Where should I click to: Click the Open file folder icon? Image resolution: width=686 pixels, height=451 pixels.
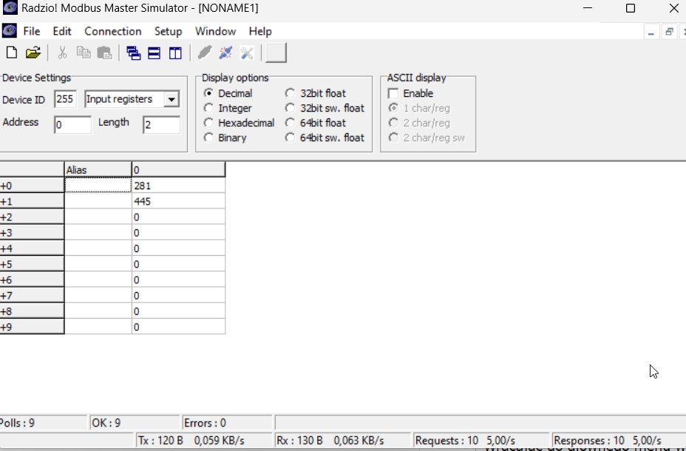click(x=33, y=52)
